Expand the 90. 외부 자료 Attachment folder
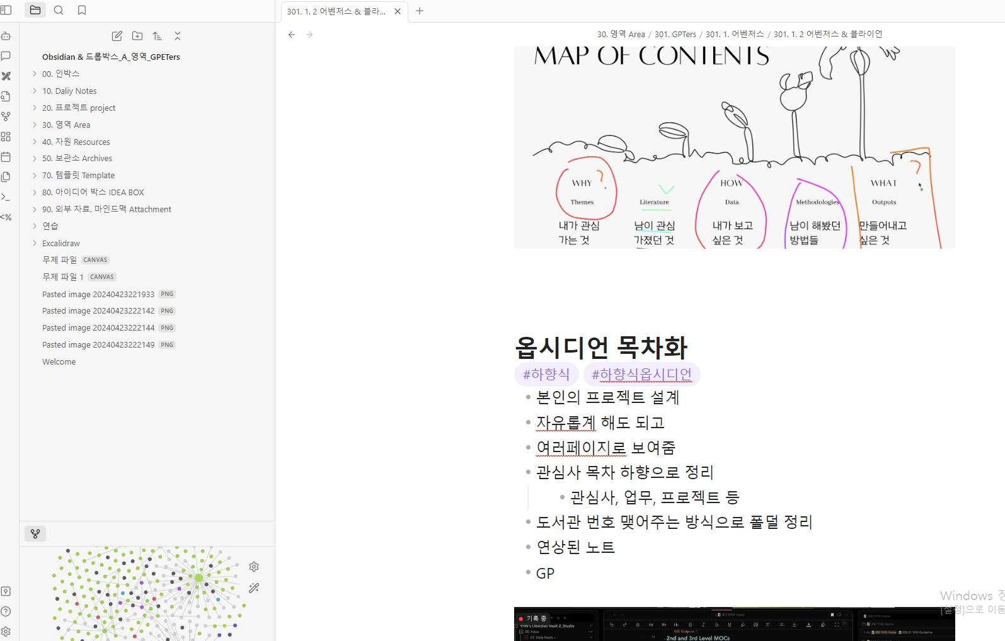Viewport: 1005px width, 641px height. (35, 209)
